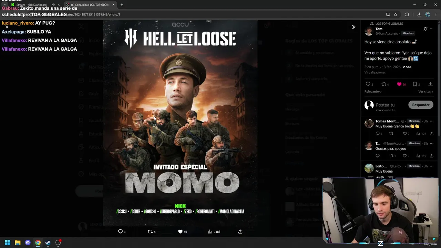Open more options on Tom's post
This screenshot has height=248, width=441.
click(432, 29)
